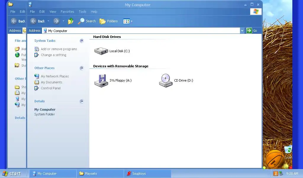Toggle the Folders pane button

tap(108, 21)
